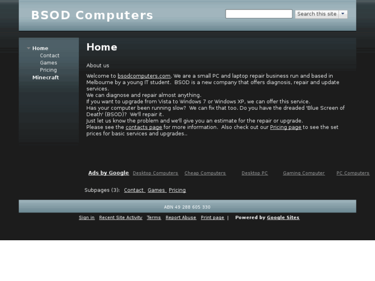Open the Desktop PC ad link

255,173
